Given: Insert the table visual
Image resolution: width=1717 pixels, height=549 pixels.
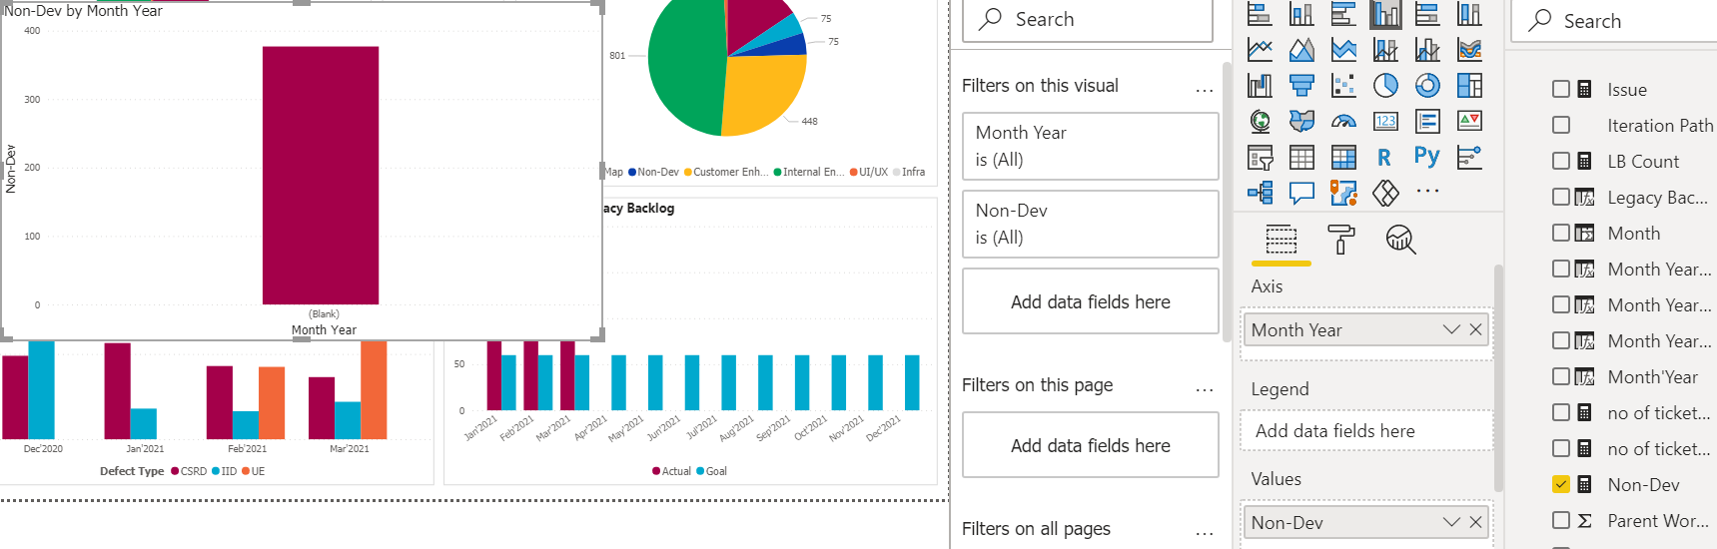Looking at the screenshot, I should click(1301, 158).
